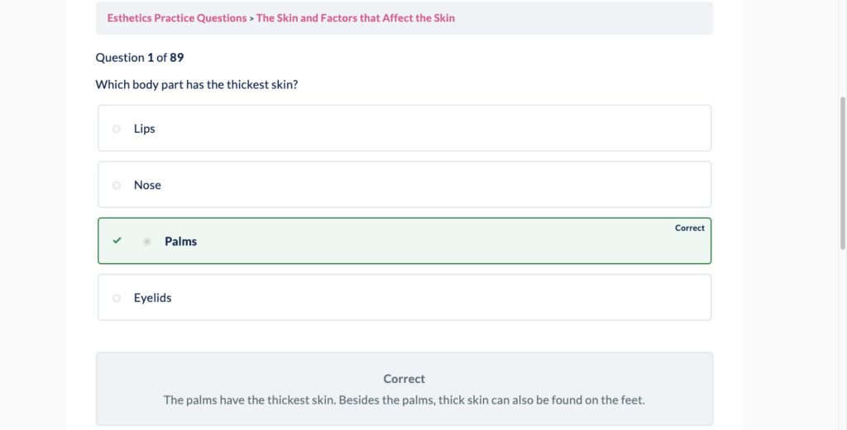Click the Question 1 of 89 counter
The width and height of the screenshot is (847, 430).
coord(139,58)
